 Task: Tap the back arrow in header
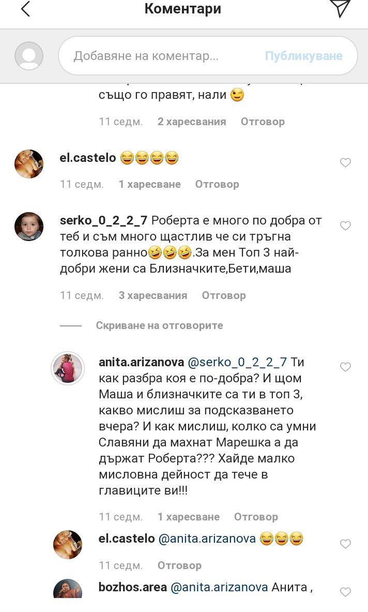[x=25, y=9]
